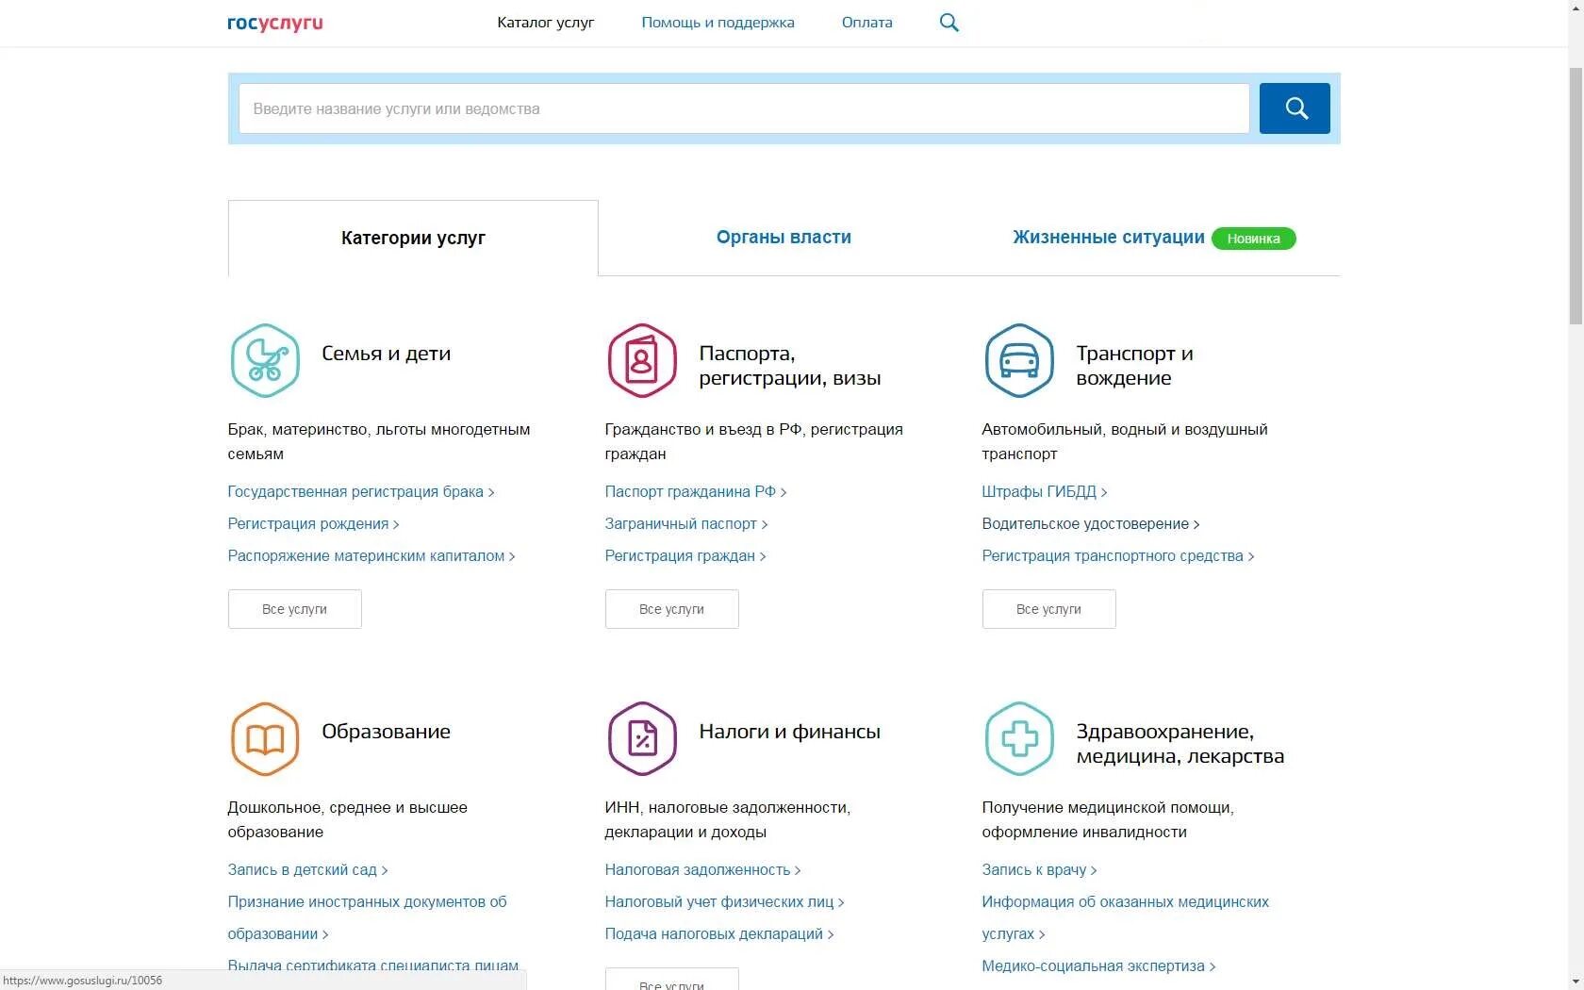Open Каталог услуг in the top menu

pos(545,23)
